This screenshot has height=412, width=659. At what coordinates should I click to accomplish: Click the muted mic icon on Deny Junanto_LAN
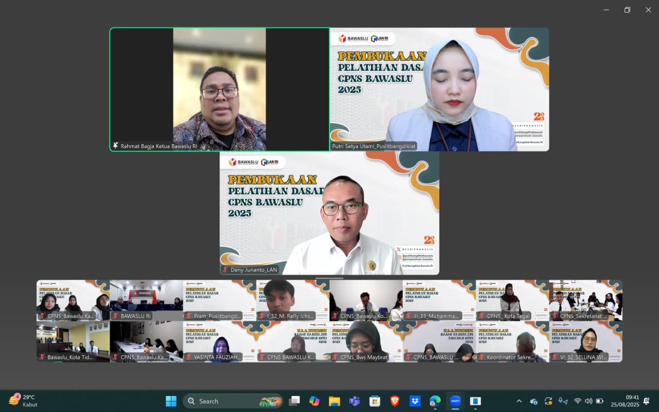pos(226,269)
